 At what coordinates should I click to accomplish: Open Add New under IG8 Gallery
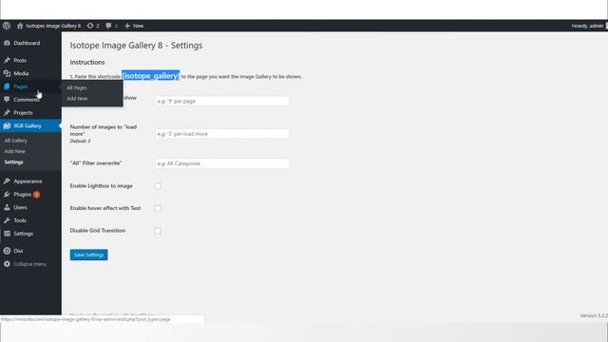[15, 151]
